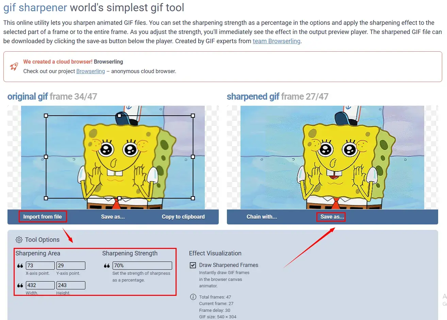Open the Chain with... option
This screenshot has height=320, width=447.
click(262, 217)
